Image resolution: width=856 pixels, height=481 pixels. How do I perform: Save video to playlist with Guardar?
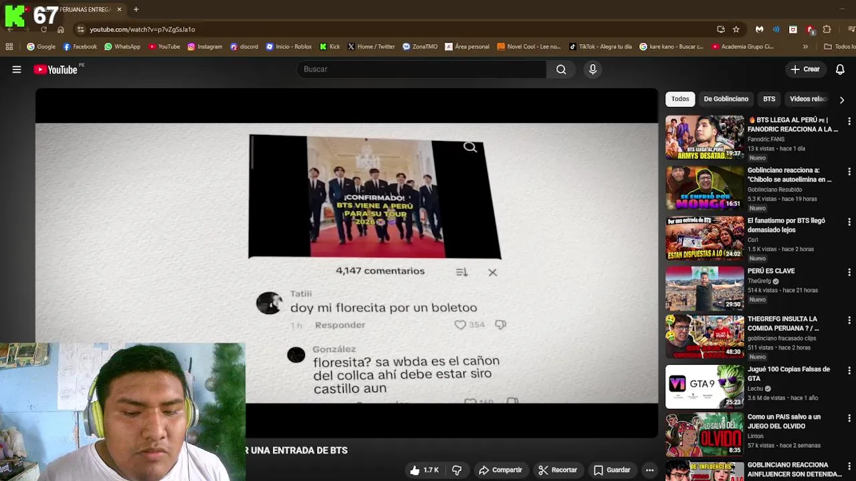[612, 470]
